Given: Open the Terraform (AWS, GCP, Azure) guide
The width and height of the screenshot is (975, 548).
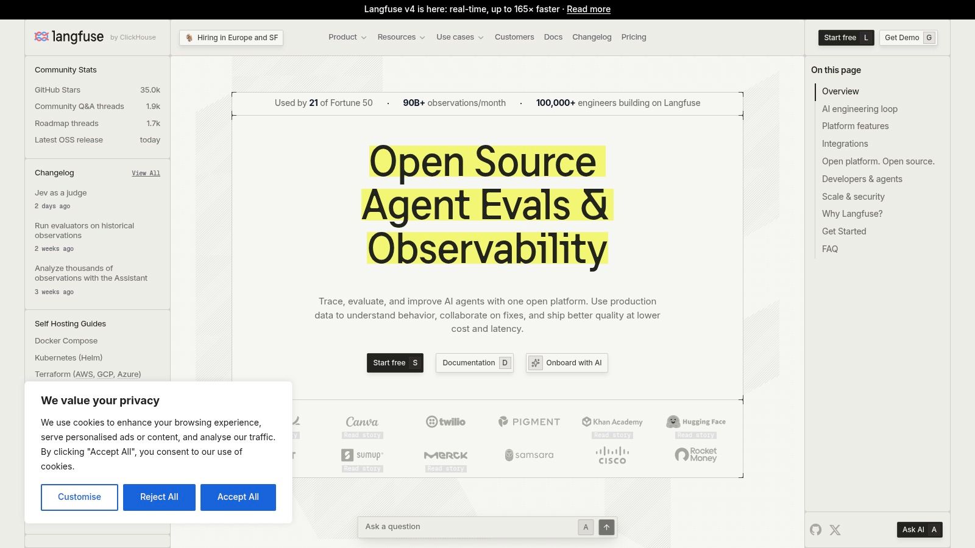Looking at the screenshot, I should pyautogui.click(x=88, y=374).
